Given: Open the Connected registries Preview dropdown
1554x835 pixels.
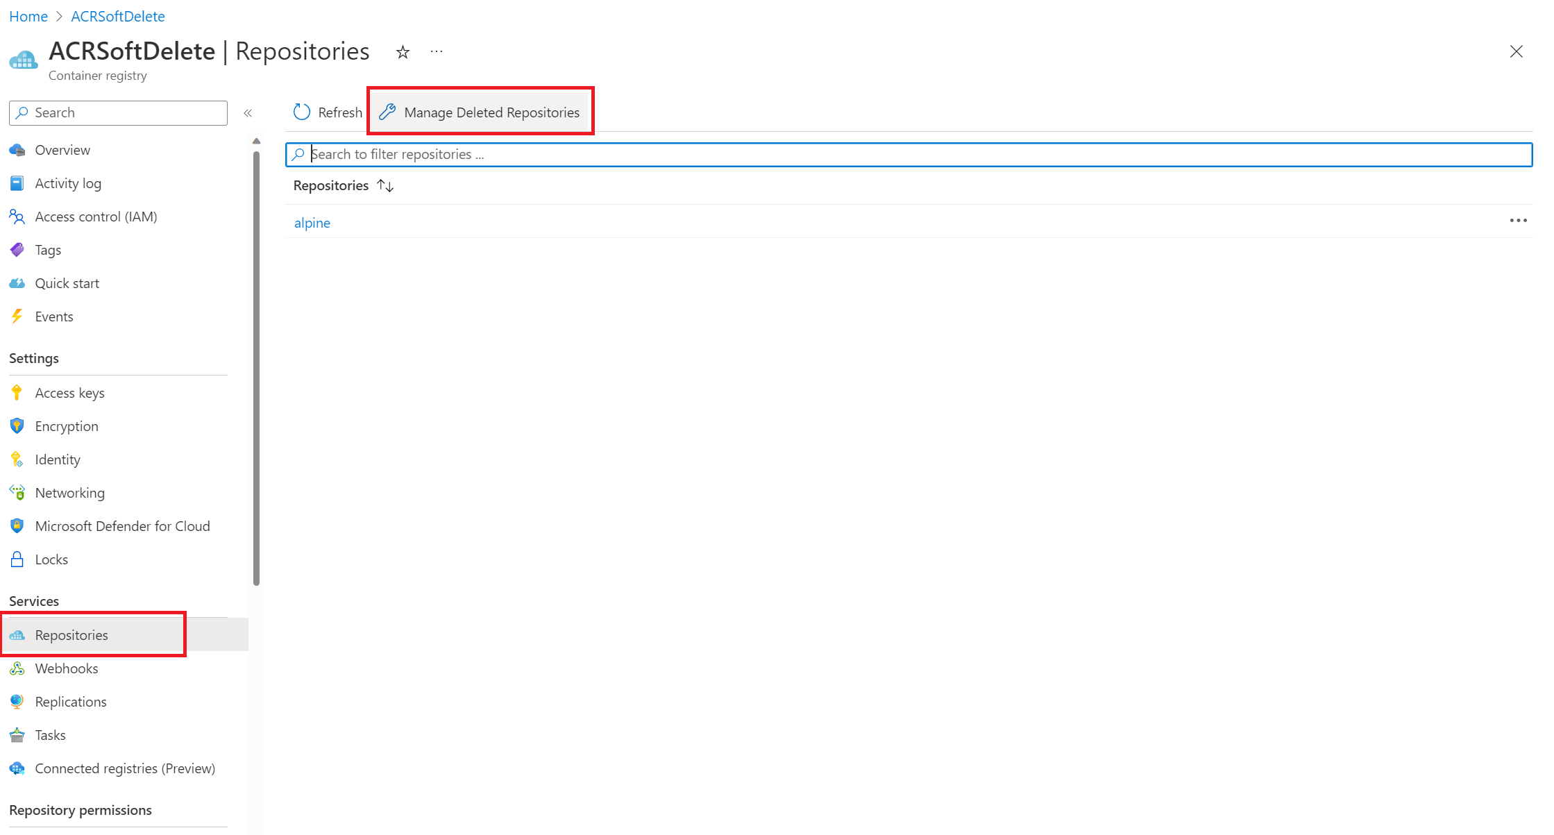Looking at the screenshot, I should pos(126,767).
